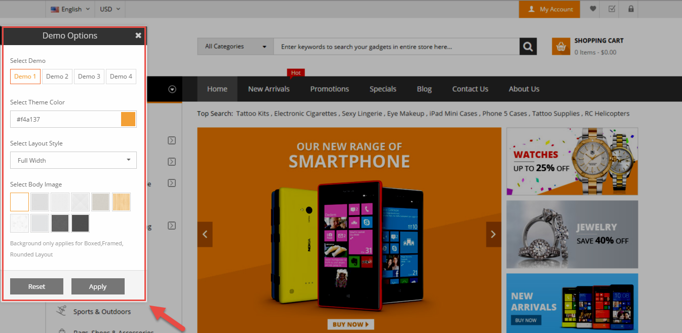Image resolution: width=682 pixels, height=333 pixels.
Task: Click the checkmark compare icon in header
Action: coord(612,9)
